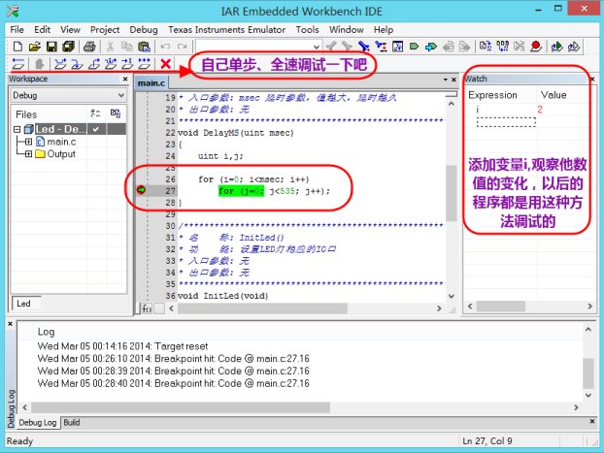
Task: Open a file with the folder icon
Action: pyautogui.click(x=35, y=47)
